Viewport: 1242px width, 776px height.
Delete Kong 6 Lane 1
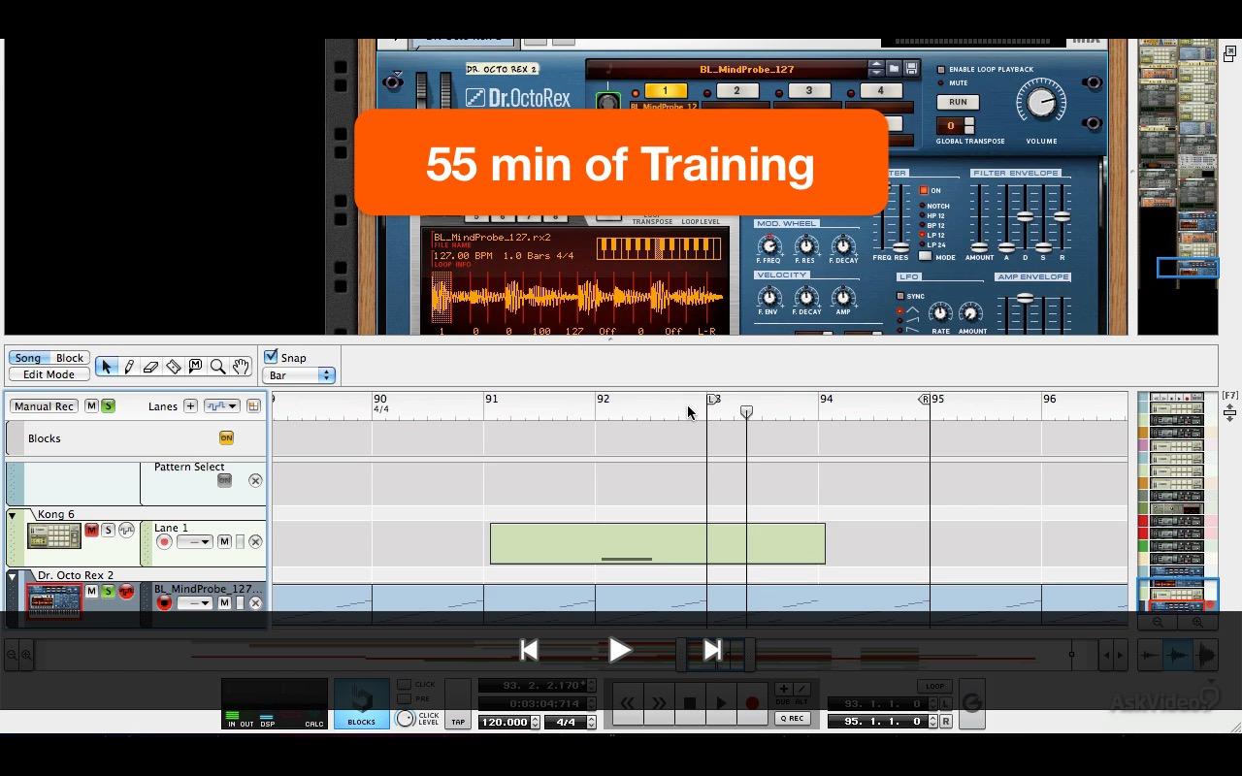tap(255, 541)
